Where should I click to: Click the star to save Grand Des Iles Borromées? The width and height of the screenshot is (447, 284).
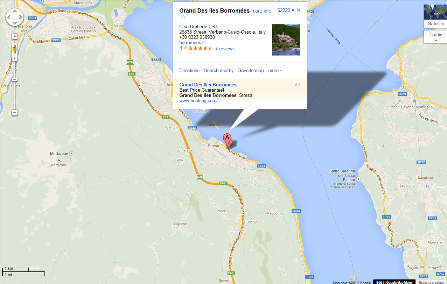tap(183, 17)
